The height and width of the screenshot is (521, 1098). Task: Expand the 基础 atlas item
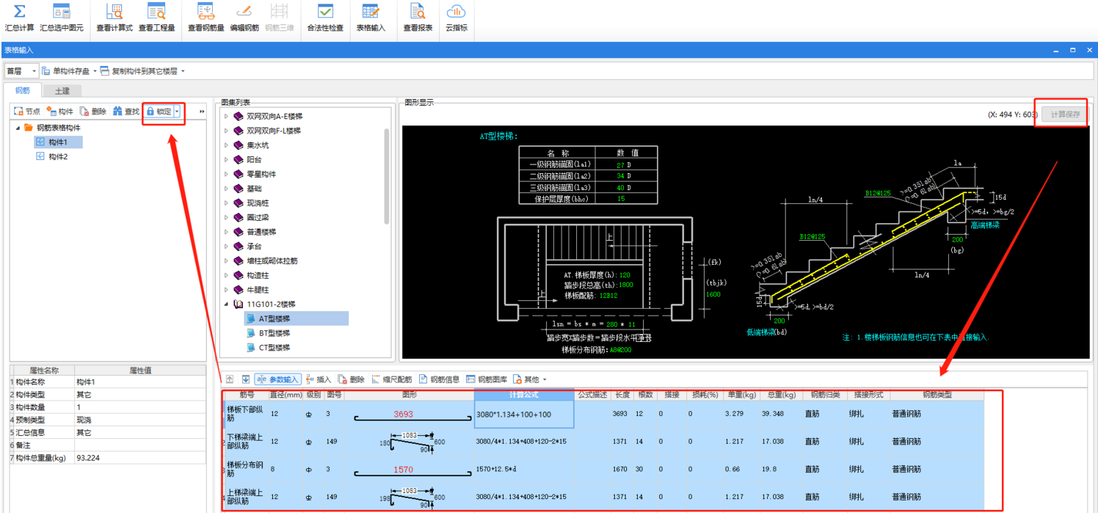226,189
